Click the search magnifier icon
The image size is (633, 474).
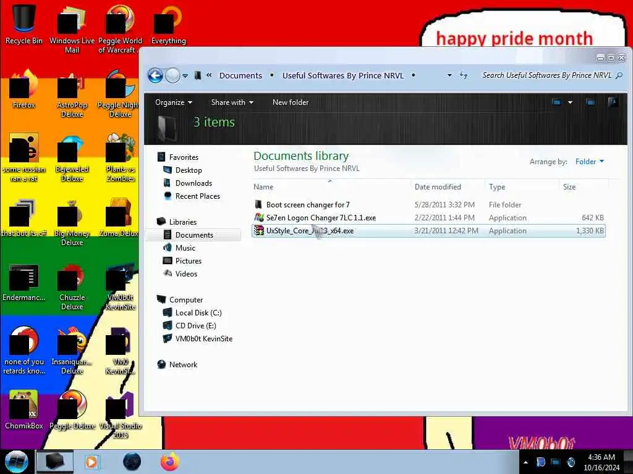619,75
